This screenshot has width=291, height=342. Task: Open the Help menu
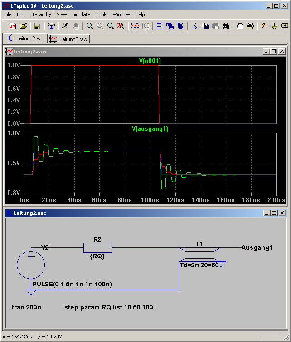[x=140, y=14]
